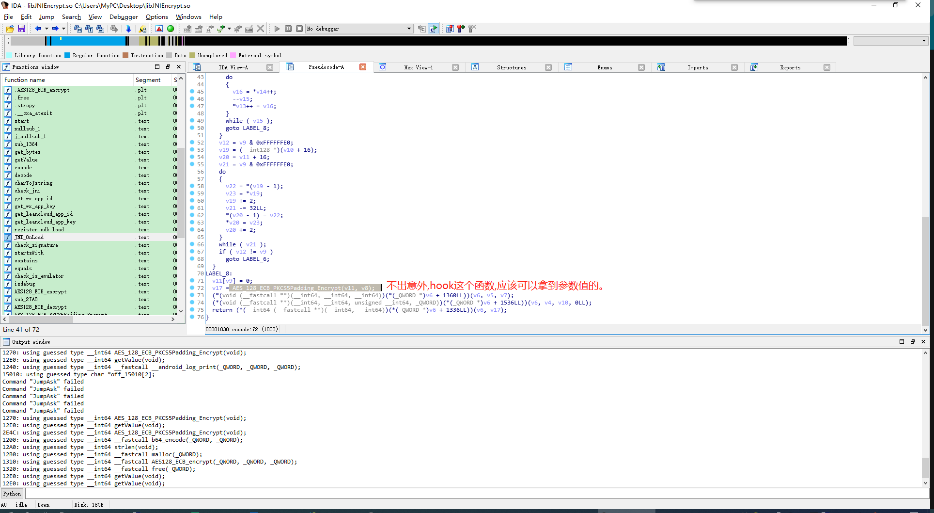Click the green circle toolbar icon
Viewport: 934px width, 513px height.
click(171, 29)
